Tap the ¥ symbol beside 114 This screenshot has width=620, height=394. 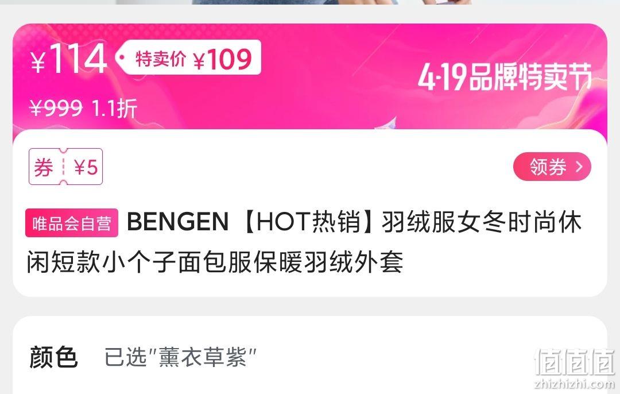[x=37, y=63]
